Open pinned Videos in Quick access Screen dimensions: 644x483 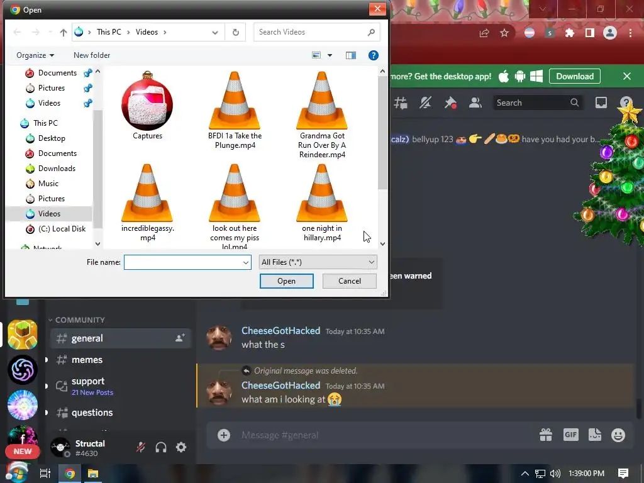(49, 103)
